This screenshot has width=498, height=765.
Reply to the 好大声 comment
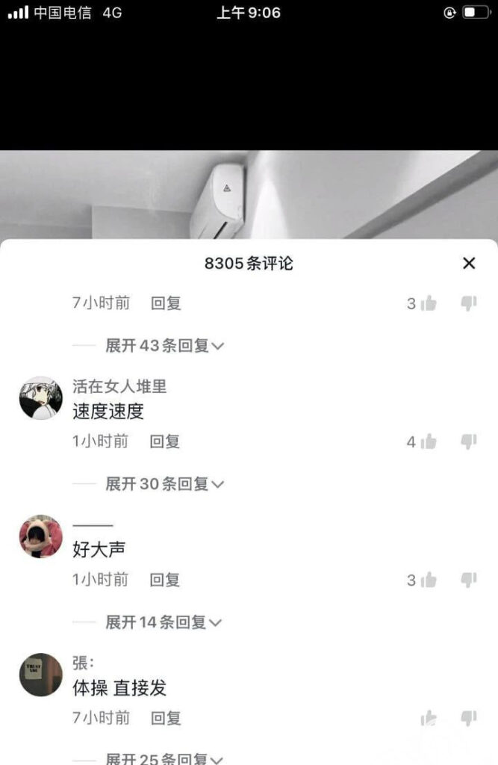[x=165, y=580]
